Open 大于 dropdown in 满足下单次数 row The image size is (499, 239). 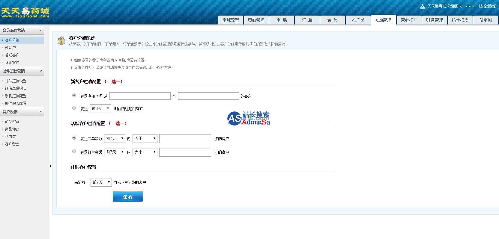coord(145,138)
